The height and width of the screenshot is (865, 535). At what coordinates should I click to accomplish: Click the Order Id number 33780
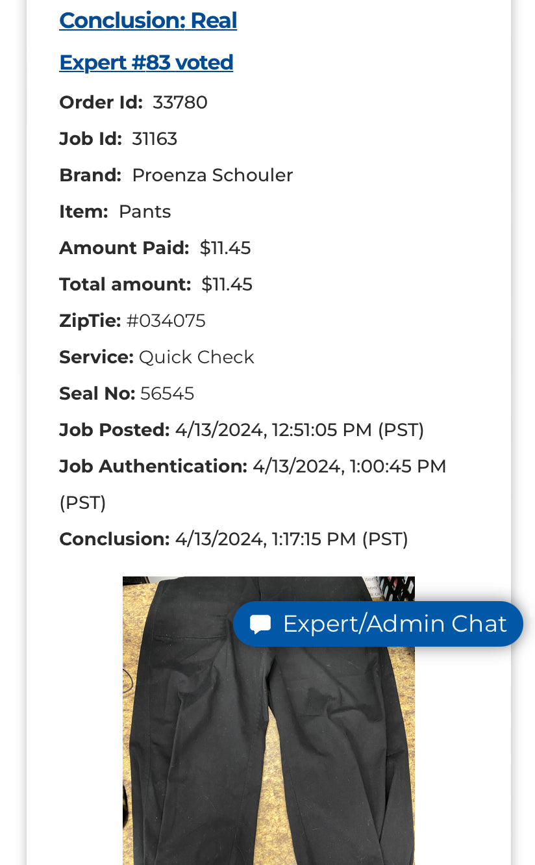[180, 103]
